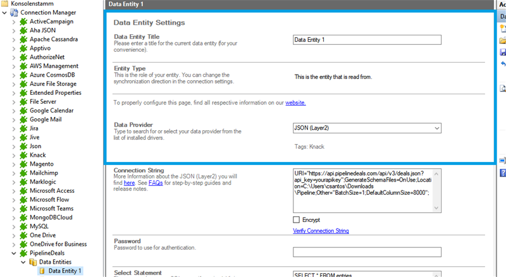
Task: Collapse the PipelineDeals tree node
Action: 15,253
